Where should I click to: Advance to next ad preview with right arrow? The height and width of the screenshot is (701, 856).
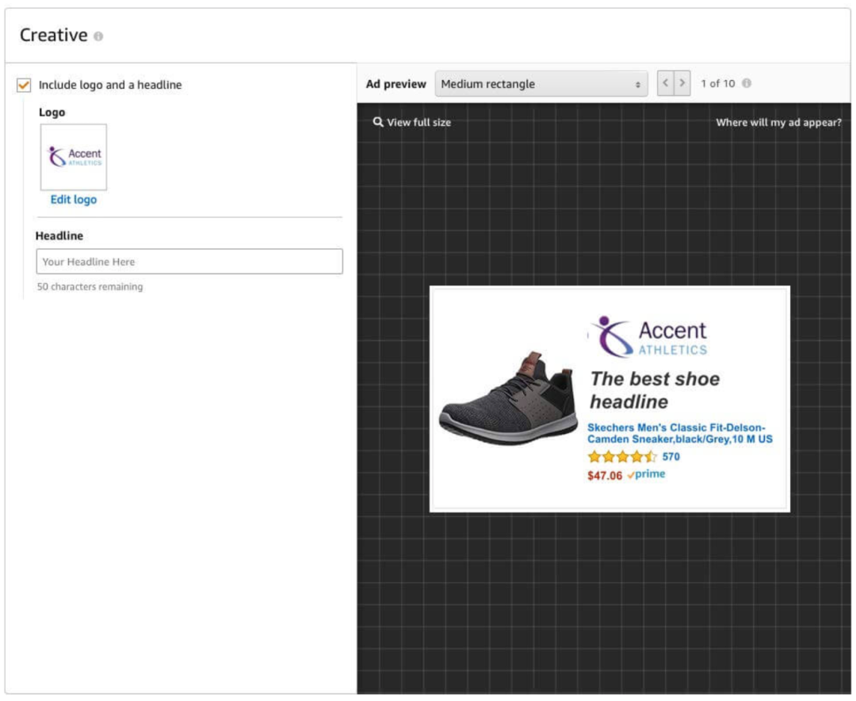click(682, 83)
